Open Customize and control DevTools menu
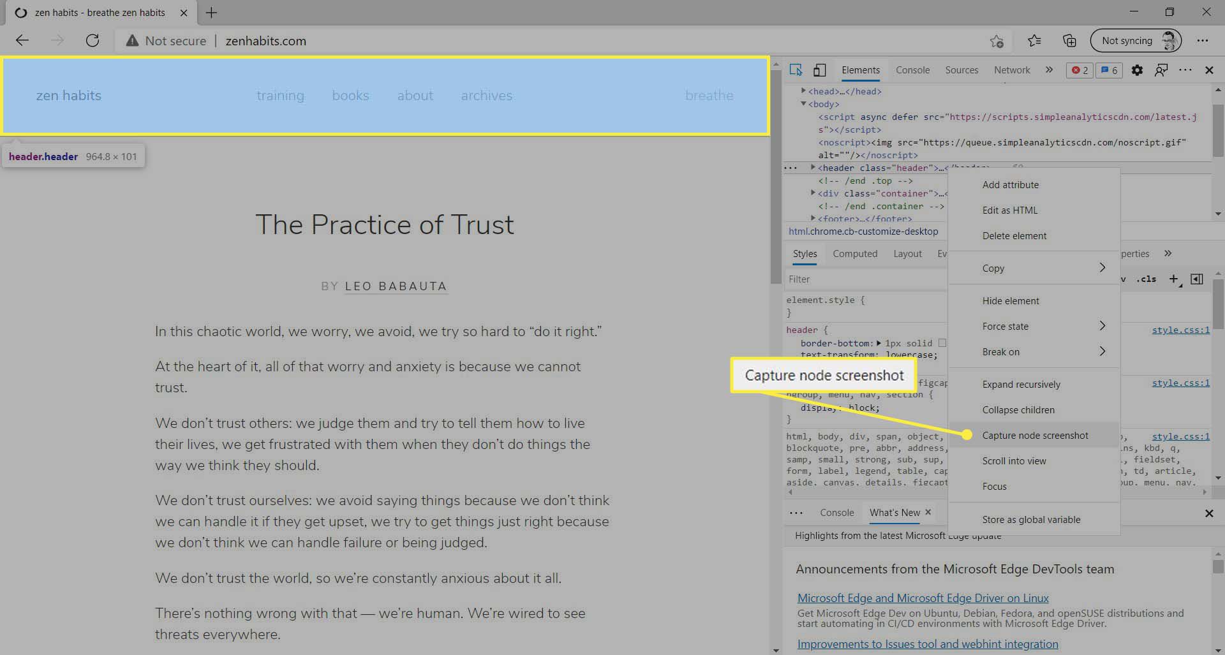The image size is (1225, 655). pyautogui.click(x=1185, y=70)
